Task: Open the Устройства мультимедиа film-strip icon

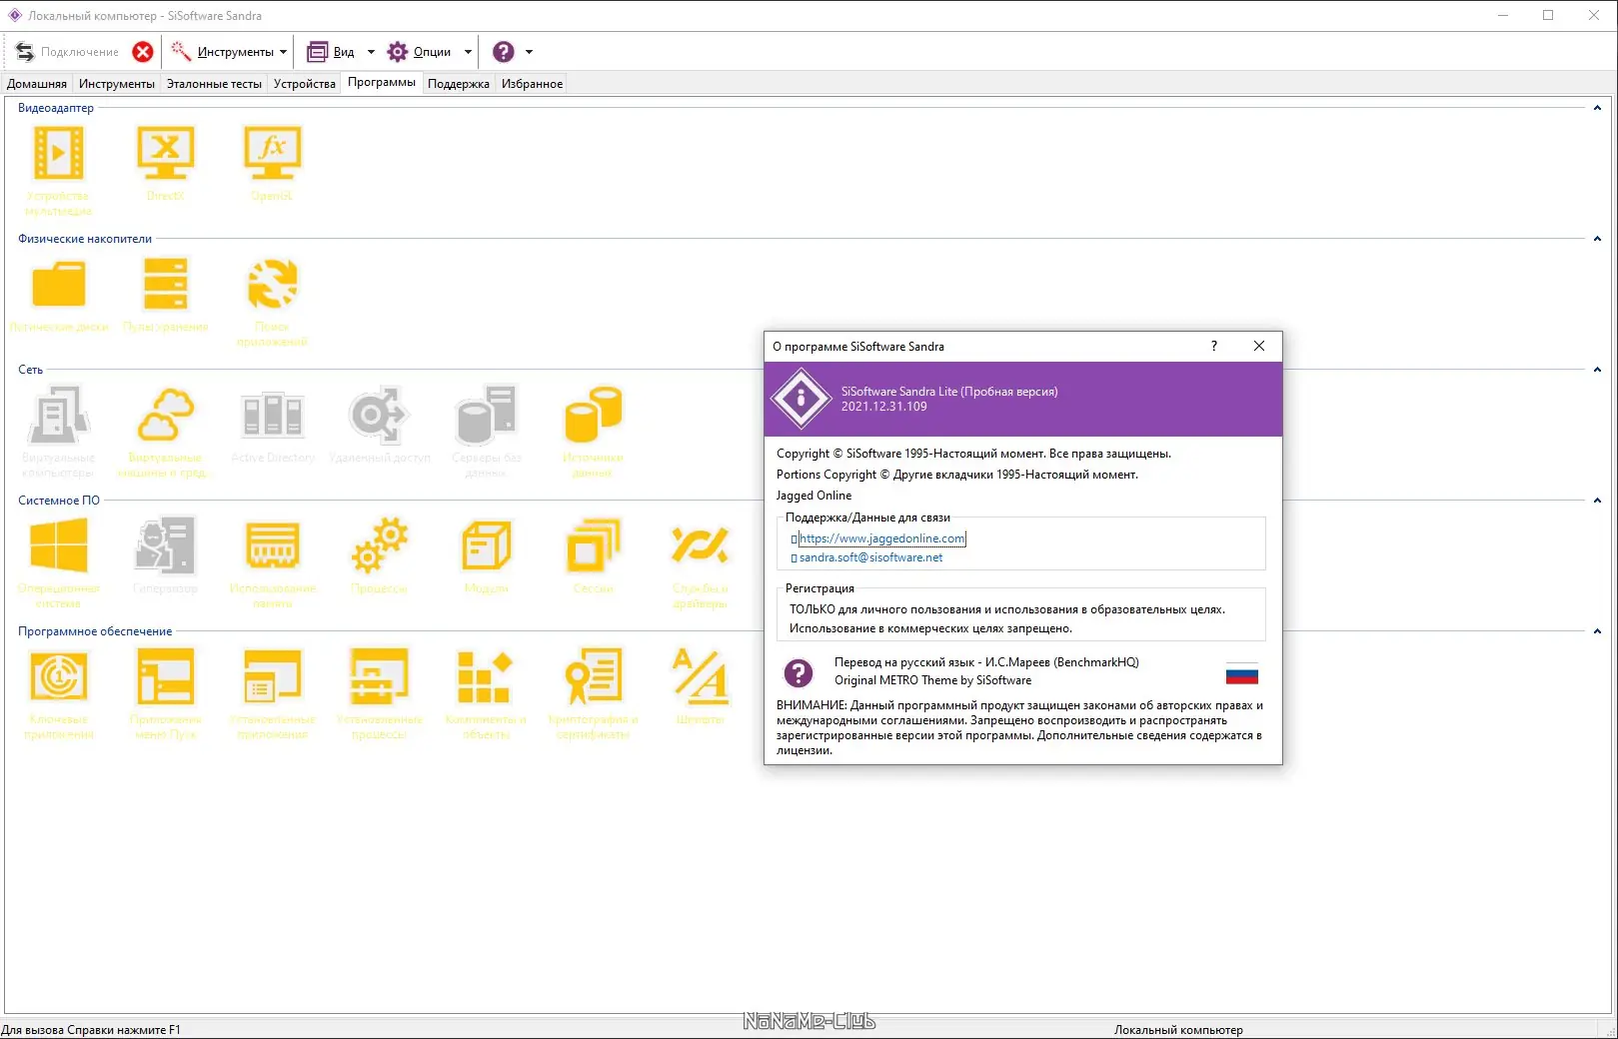Action: 59,153
